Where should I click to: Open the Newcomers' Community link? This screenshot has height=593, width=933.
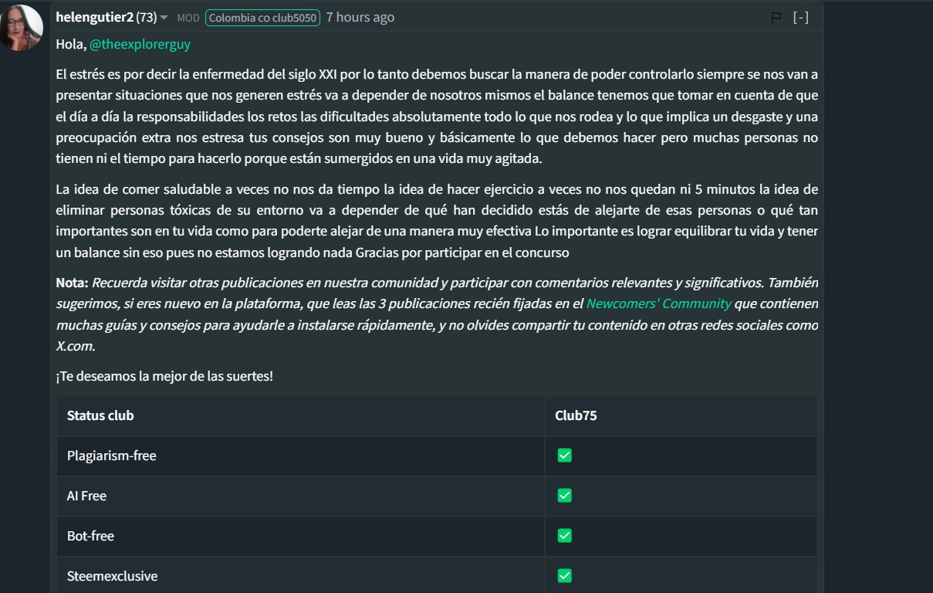click(658, 303)
